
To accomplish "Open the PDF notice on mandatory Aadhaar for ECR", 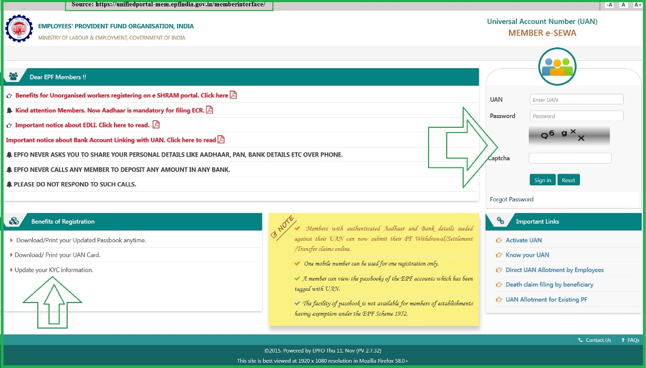I will pos(210,110).
